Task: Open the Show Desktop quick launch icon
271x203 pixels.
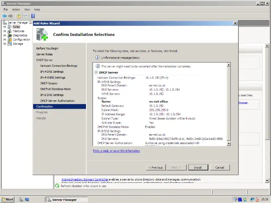Action: pos(27,200)
